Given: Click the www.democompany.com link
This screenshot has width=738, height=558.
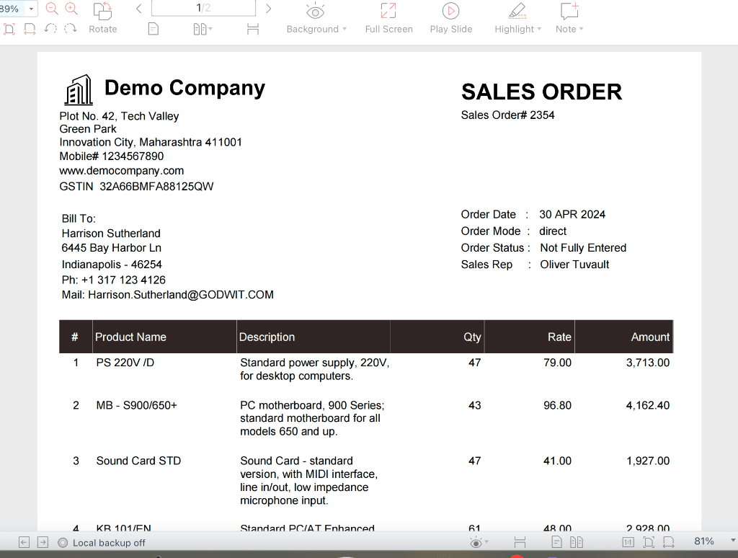Looking at the screenshot, I should [121, 171].
